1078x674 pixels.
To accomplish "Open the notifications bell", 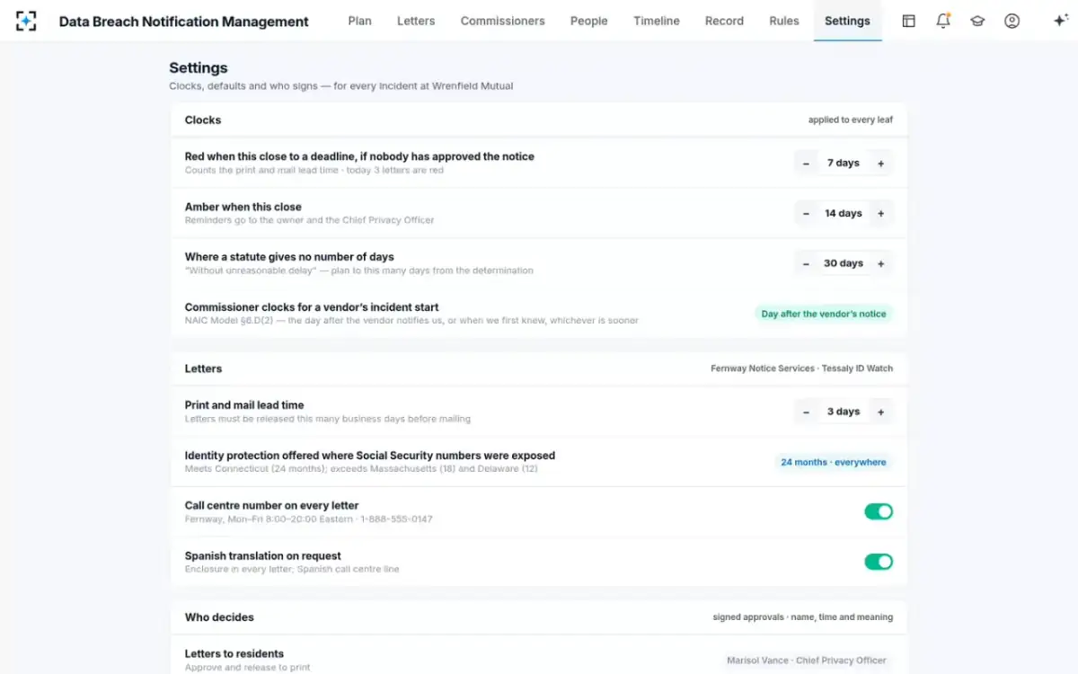I will (943, 21).
